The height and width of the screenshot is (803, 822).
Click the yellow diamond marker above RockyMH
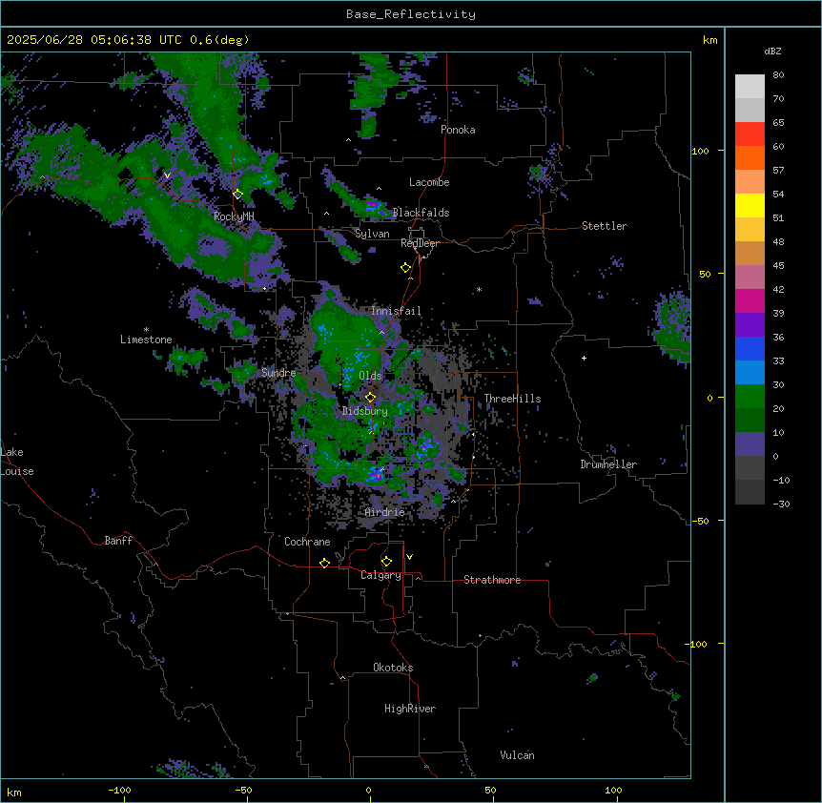pyautogui.click(x=237, y=195)
